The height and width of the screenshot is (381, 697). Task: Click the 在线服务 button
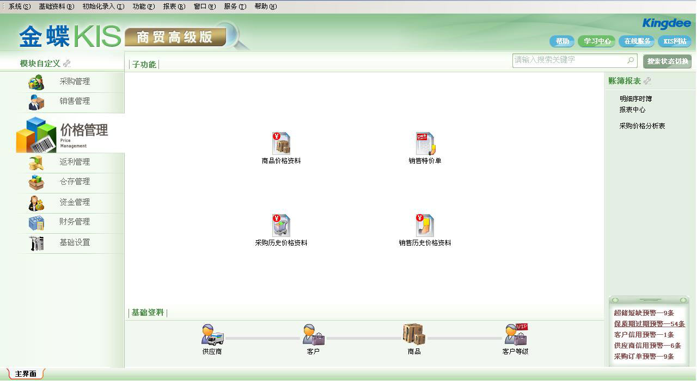point(637,41)
